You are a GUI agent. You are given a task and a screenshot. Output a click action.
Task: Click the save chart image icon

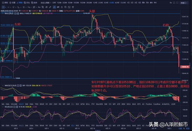click(69, 7)
